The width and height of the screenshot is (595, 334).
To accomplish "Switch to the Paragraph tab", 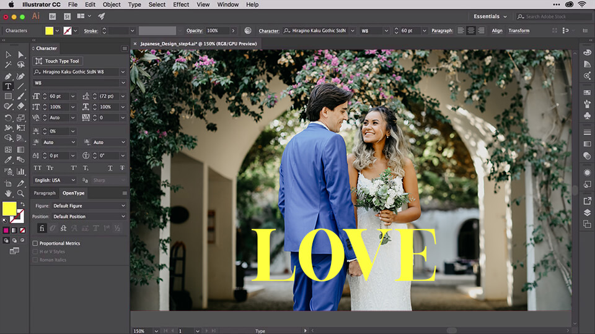I will pyautogui.click(x=45, y=193).
